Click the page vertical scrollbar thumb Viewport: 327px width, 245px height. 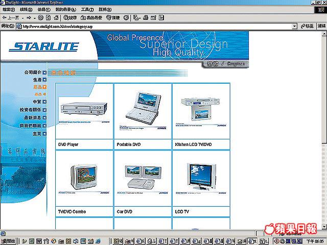point(324,90)
